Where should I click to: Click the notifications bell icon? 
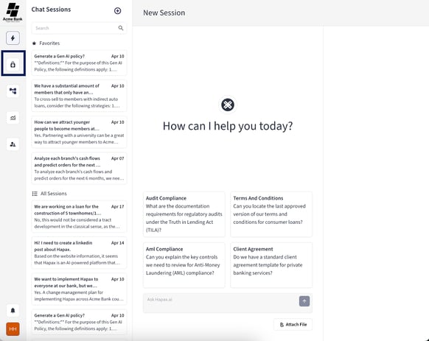point(13,310)
